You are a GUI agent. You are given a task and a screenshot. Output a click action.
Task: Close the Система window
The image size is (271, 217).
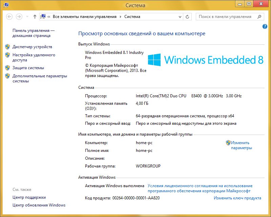click(261, 4)
